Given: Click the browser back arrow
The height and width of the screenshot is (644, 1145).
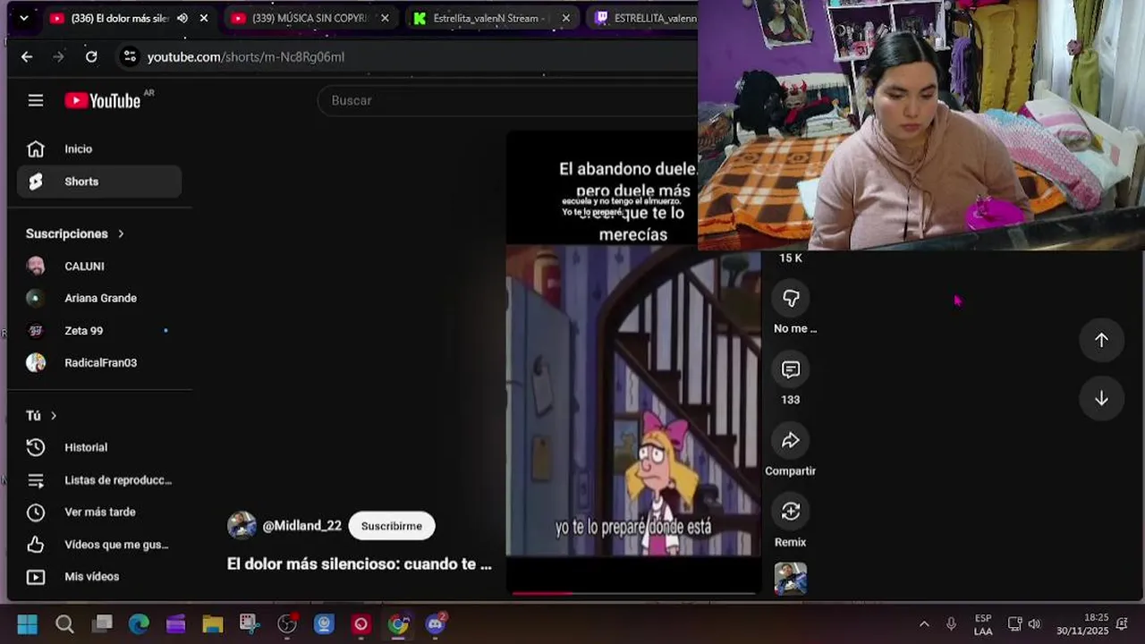Looking at the screenshot, I should tap(27, 56).
